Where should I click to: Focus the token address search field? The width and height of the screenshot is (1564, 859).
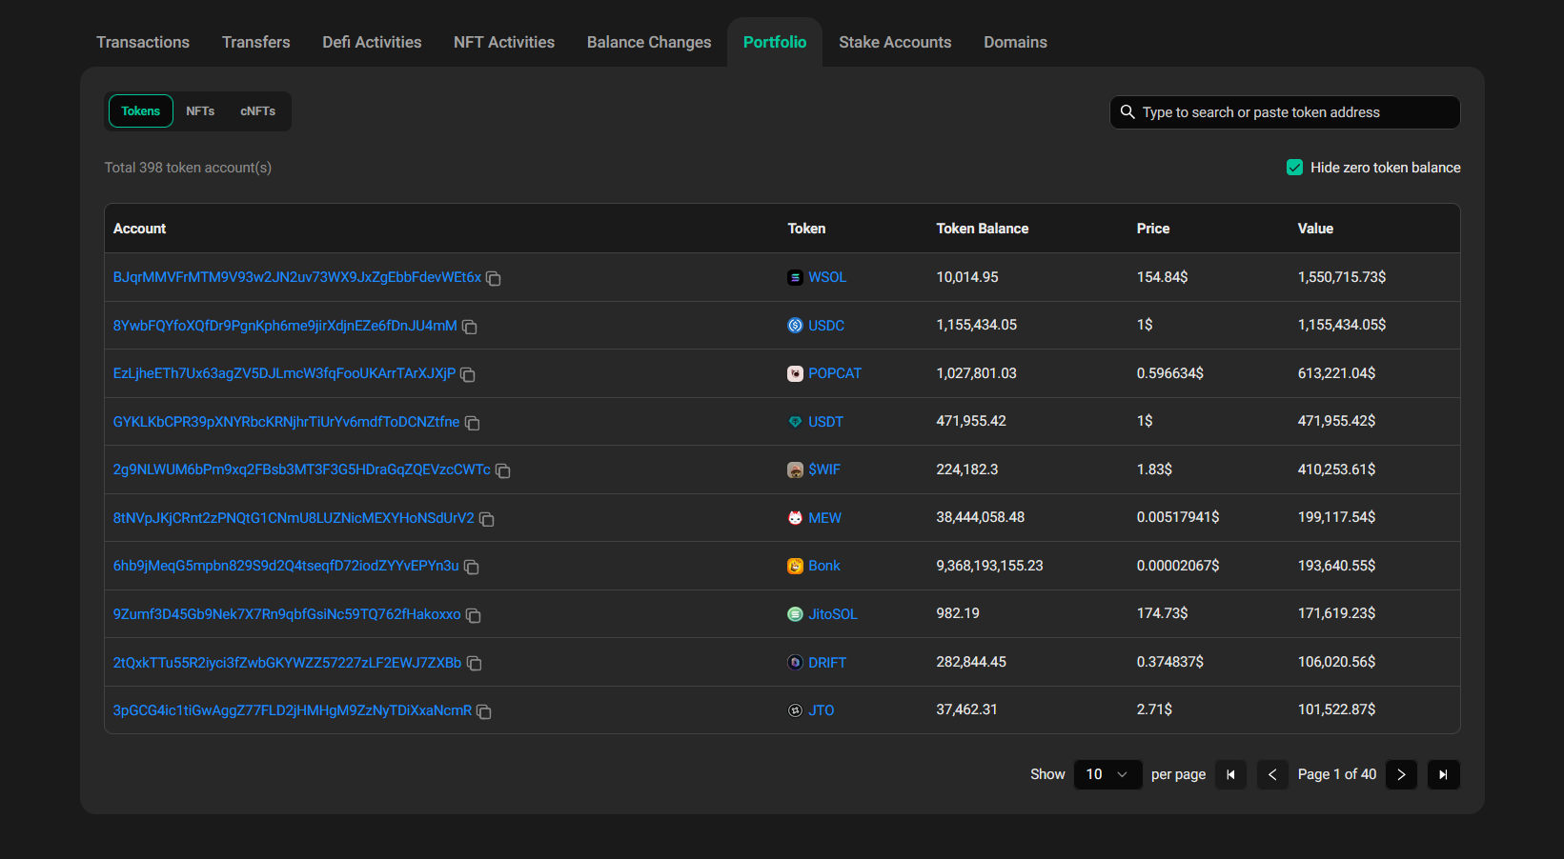pos(1285,112)
